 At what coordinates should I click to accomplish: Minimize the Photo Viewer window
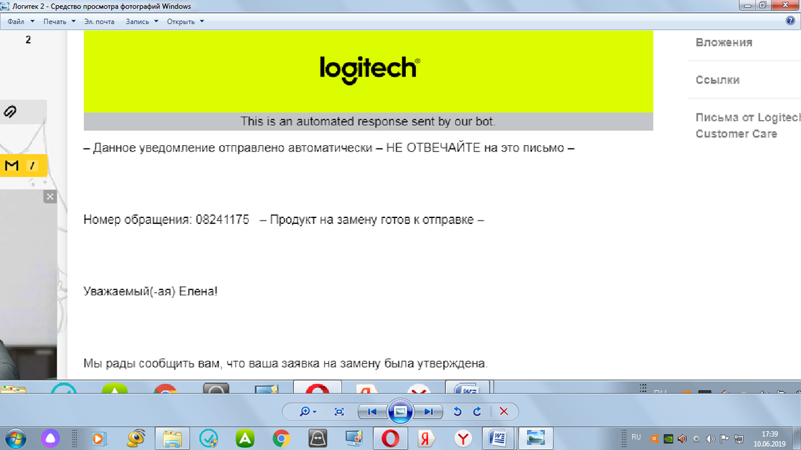coord(748,5)
